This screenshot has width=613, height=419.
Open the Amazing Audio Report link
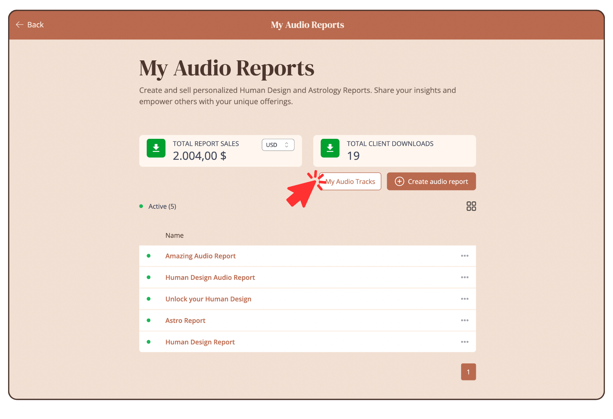point(200,256)
